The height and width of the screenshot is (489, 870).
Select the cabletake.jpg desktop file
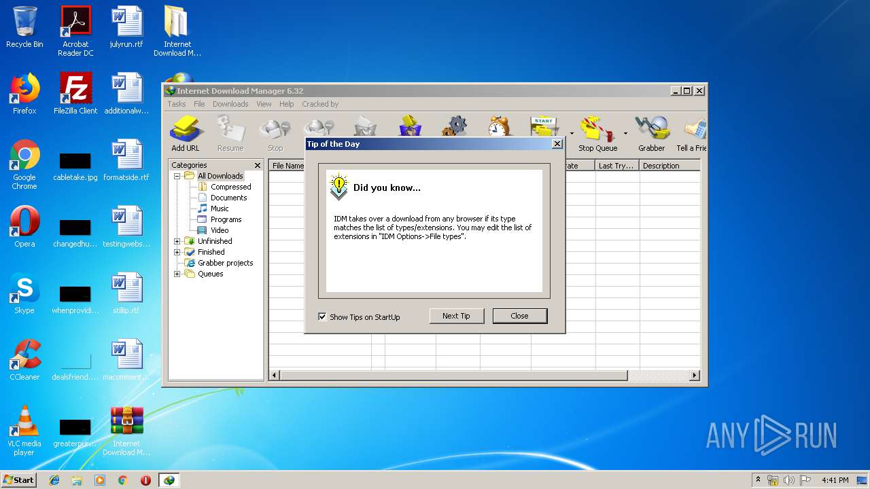75,166
